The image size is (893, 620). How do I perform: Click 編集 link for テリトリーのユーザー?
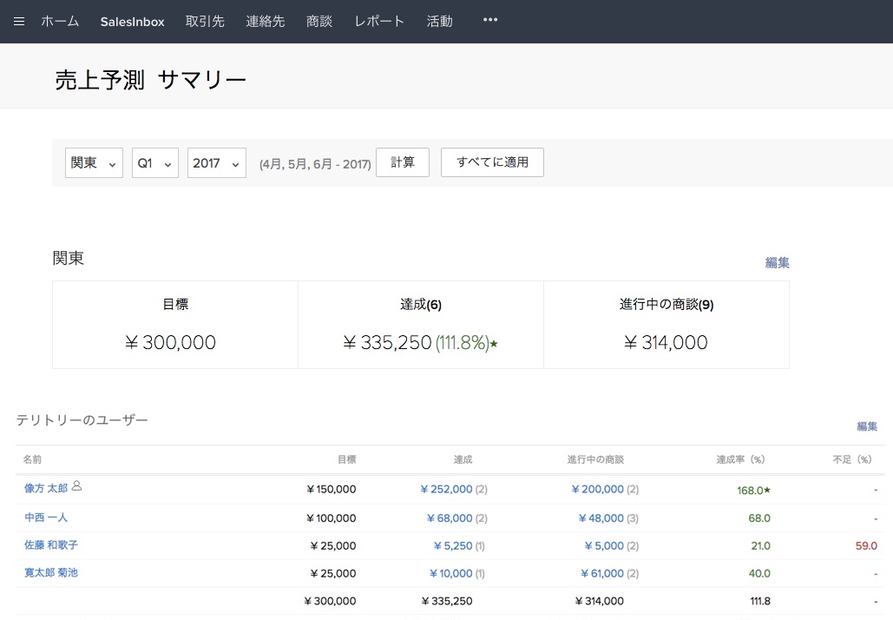click(x=866, y=426)
